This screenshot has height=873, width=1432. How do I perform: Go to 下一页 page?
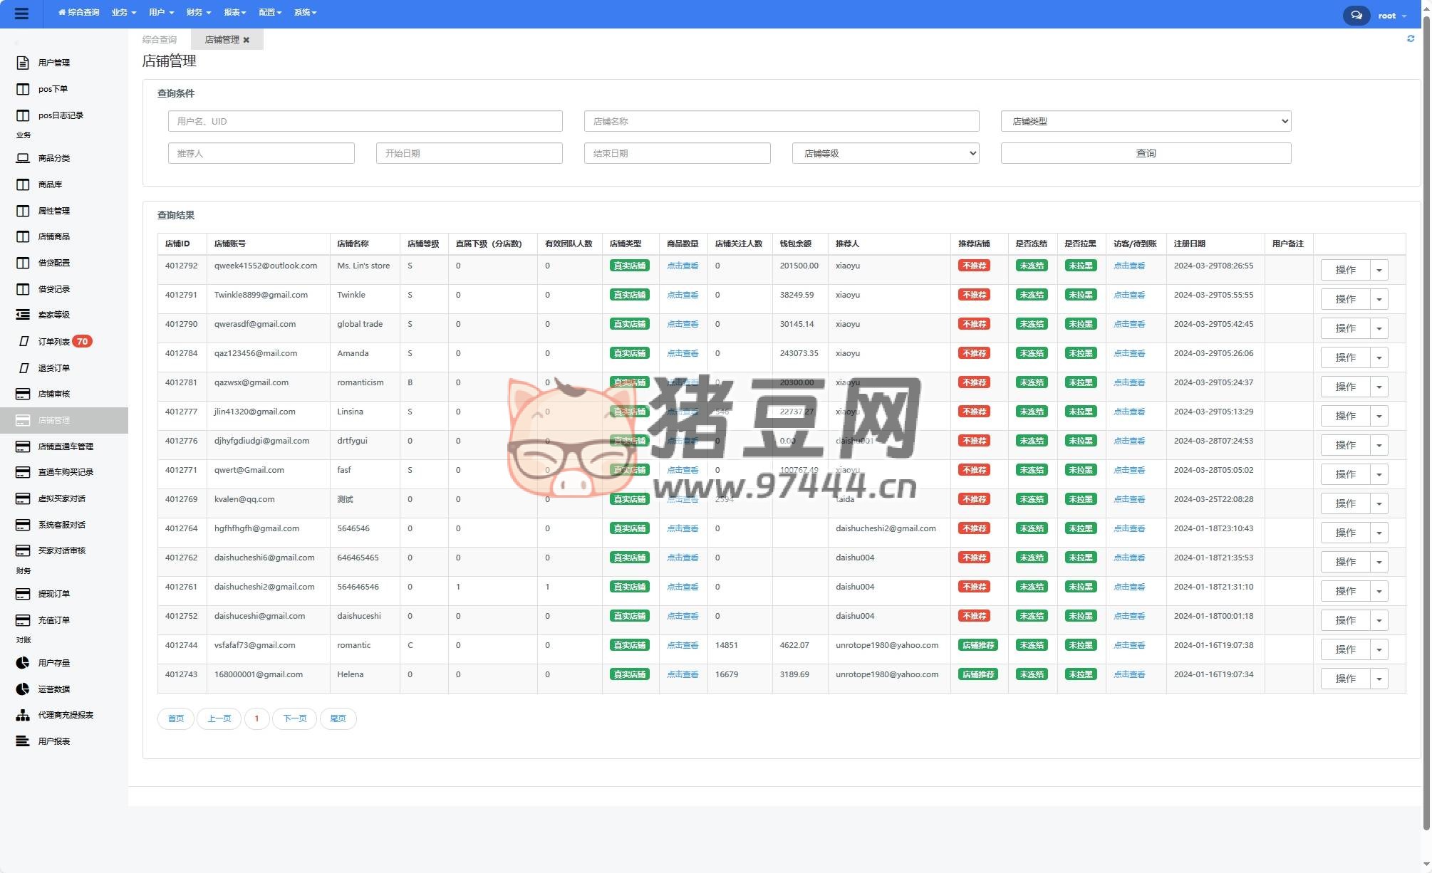(294, 718)
